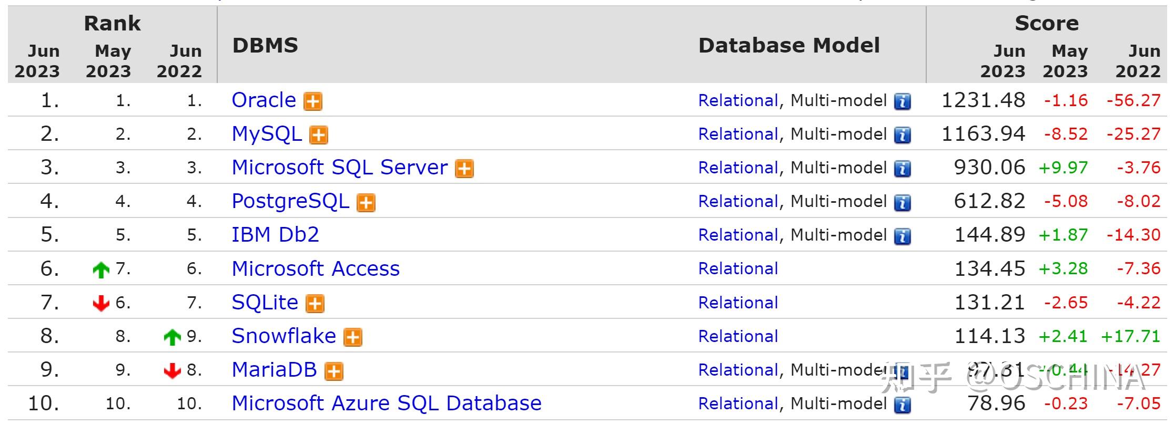The height and width of the screenshot is (425, 1175).
Task: Click the orange plus icon beside Oracle
Action: point(313,101)
